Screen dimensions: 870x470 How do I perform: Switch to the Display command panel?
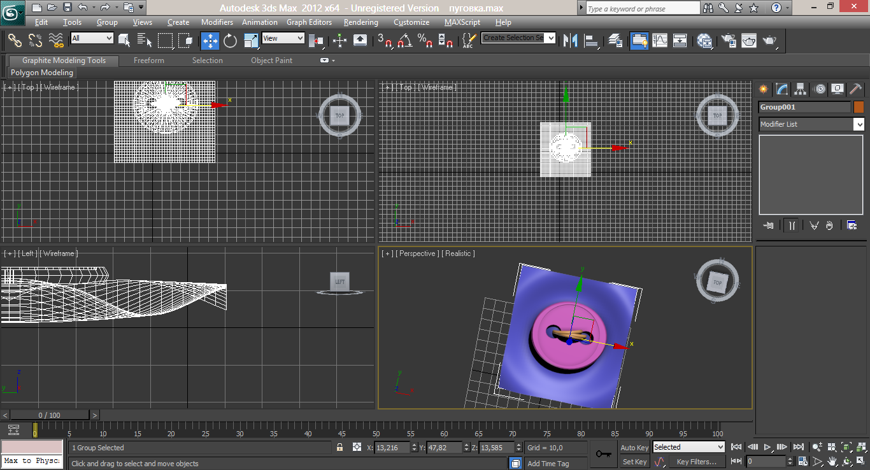[x=838, y=89]
